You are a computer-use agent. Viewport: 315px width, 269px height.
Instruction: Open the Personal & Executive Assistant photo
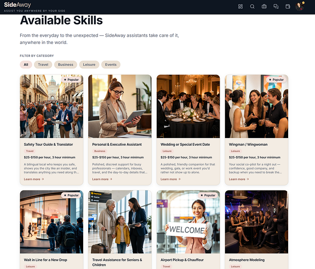[x=120, y=106]
